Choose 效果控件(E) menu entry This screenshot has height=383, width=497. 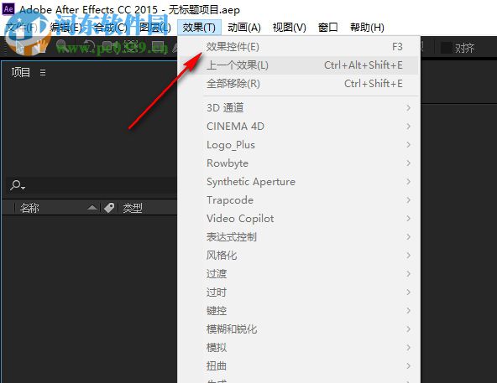point(299,47)
